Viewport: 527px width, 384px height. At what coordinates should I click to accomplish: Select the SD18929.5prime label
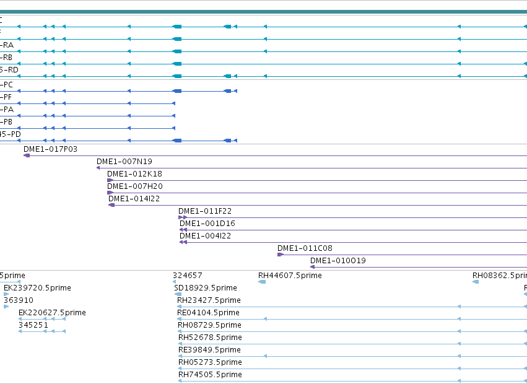pos(206,288)
